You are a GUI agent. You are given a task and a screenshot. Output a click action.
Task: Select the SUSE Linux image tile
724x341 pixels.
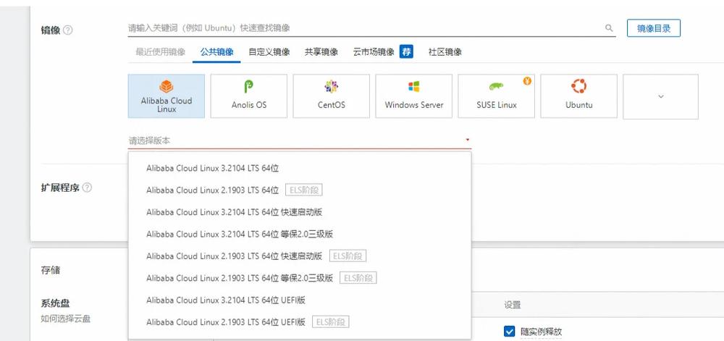[497, 96]
